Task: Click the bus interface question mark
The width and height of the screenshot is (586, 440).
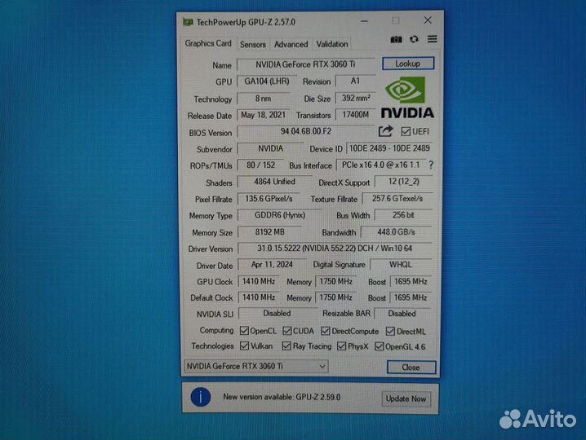Action: click(431, 165)
